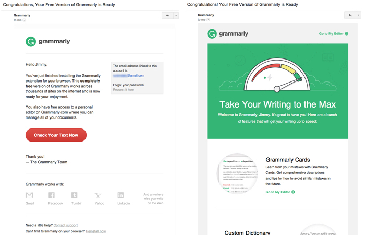
Task: Expand recipient details next to 'to me' on left
Action: click(x=25, y=20)
